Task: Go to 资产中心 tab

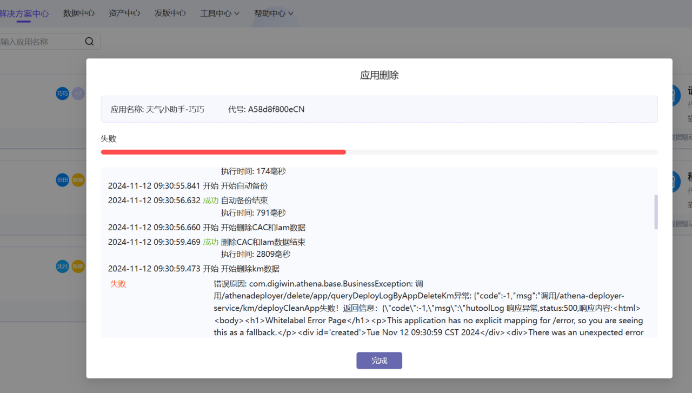Action: (x=124, y=14)
